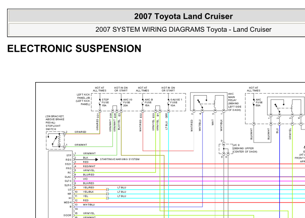The height and width of the screenshot is (218, 305).
Task: Click the 'YEL/BLK' wire label
Action: (88, 192)
